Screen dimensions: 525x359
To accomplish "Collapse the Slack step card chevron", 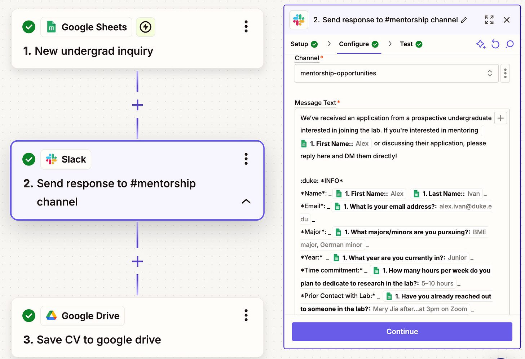I will [x=246, y=201].
